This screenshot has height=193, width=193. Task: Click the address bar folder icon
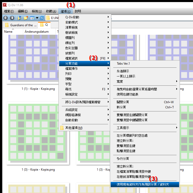tap(48, 18)
